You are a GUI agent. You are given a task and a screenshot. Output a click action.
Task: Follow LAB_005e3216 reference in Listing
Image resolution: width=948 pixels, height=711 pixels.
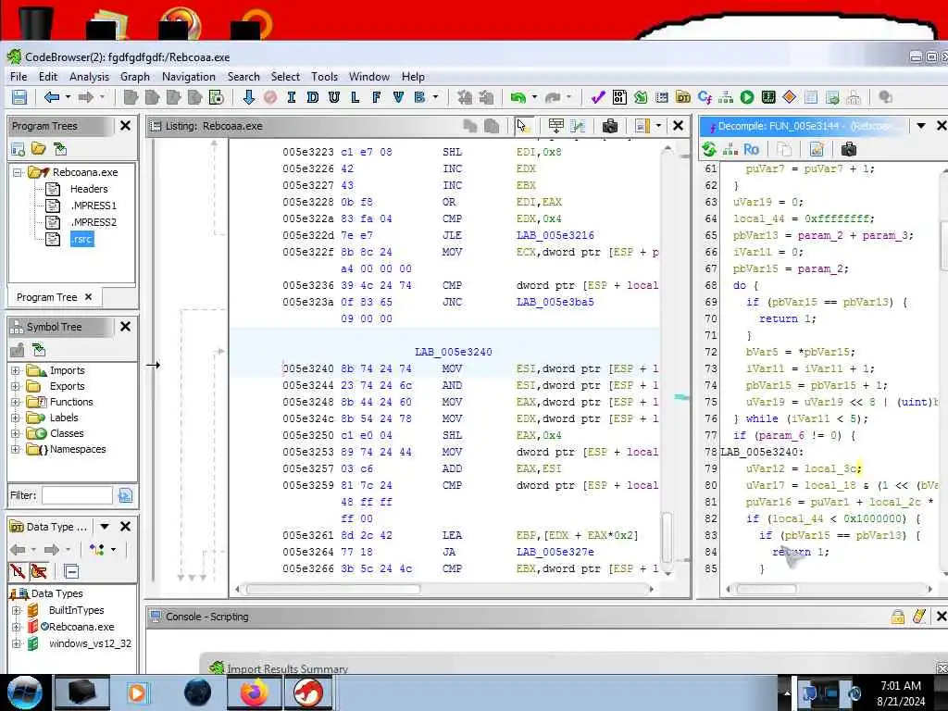[x=555, y=235]
